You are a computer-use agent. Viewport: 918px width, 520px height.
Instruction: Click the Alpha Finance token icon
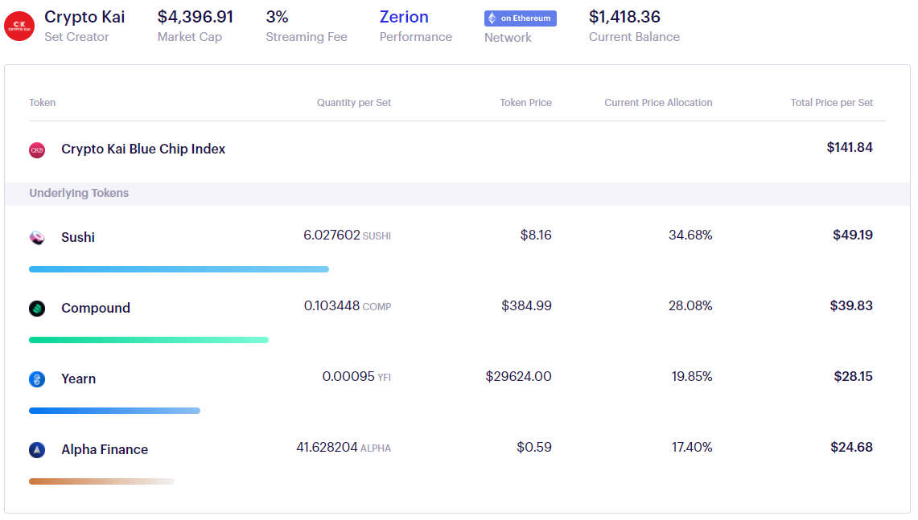37,450
